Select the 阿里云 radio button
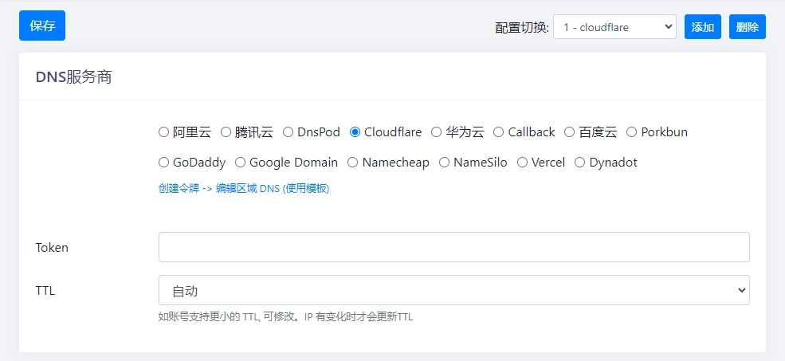Screen dimensions: 785x361 (x=164, y=132)
